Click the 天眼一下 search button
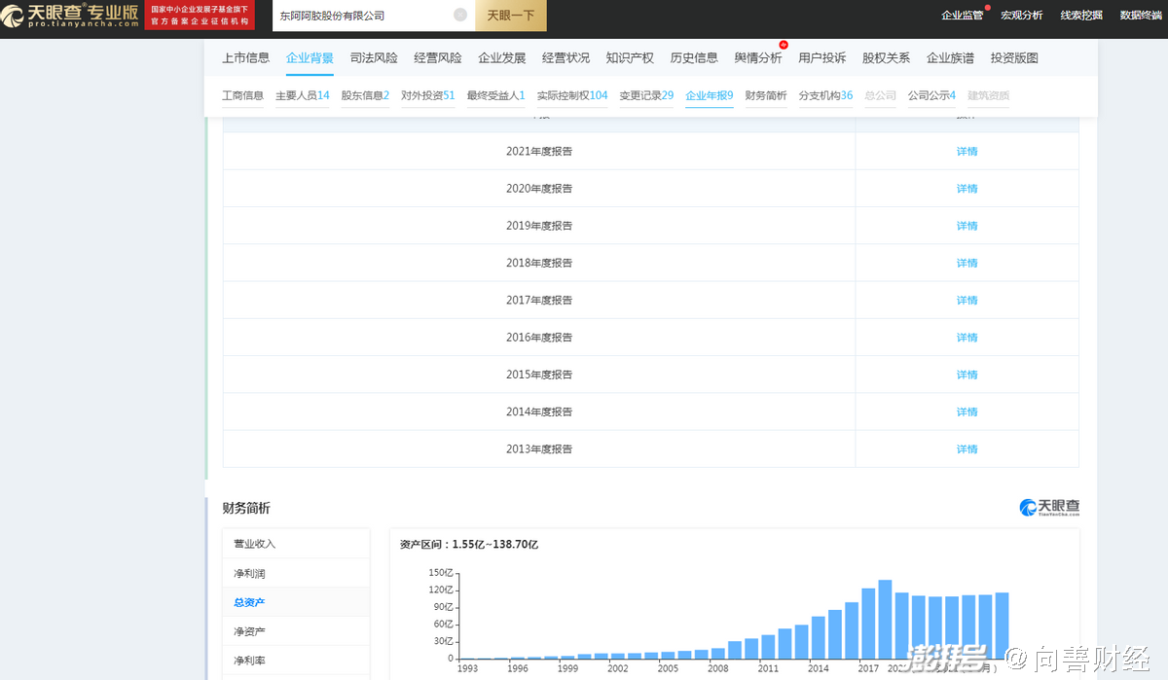This screenshot has height=680, width=1168. point(511,16)
